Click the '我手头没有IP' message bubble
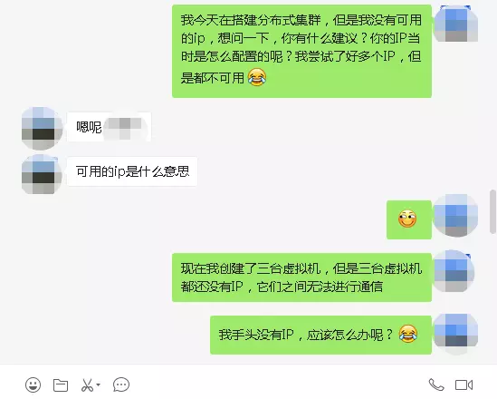This screenshot has width=497, height=399. [320, 335]
